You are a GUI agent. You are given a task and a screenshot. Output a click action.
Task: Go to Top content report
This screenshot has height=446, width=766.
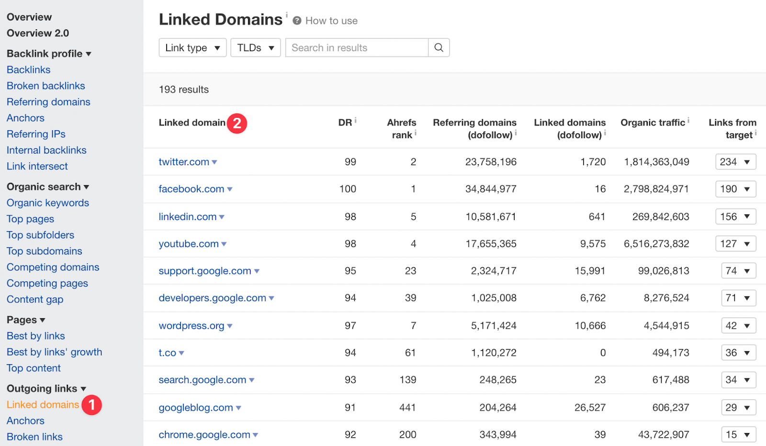click(34, 368)
